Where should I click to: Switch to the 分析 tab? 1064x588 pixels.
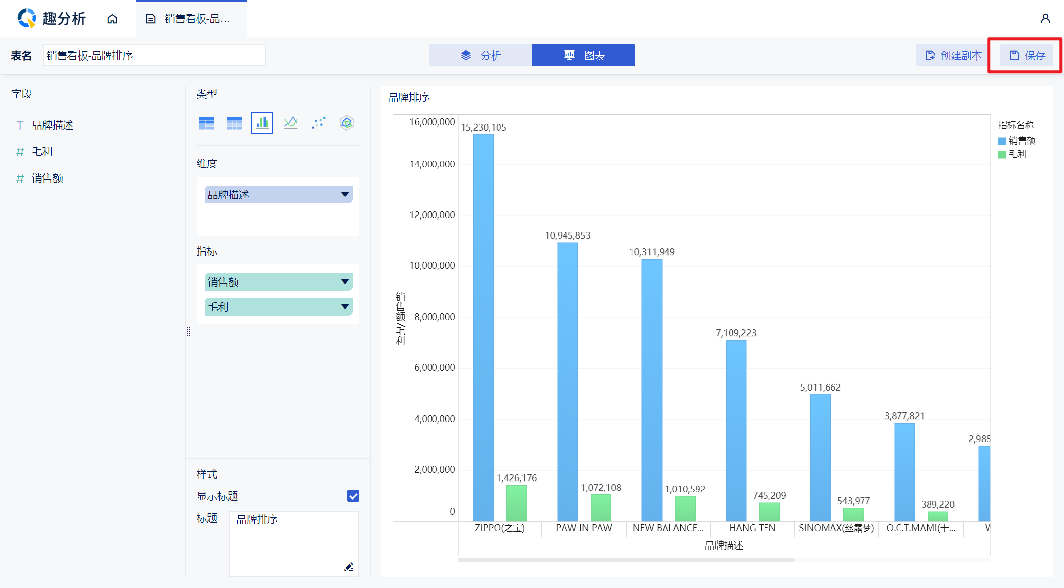pyautogui.click(x=480, y=55)
